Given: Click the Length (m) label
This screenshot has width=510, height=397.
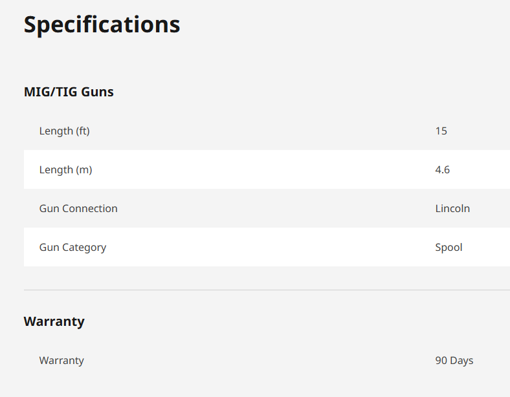Looking at the screenshot, I should click(65, 169).
